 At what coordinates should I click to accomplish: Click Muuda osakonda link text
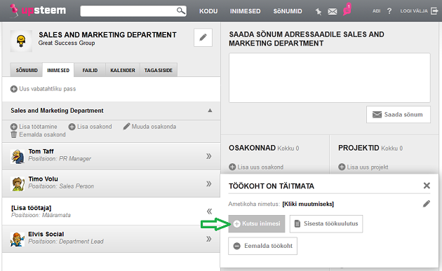click(154, 127)
